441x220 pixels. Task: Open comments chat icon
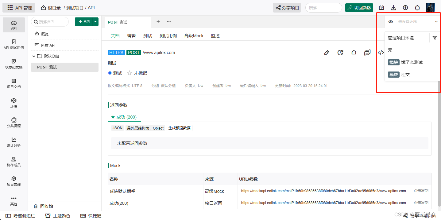coord(367,53)
